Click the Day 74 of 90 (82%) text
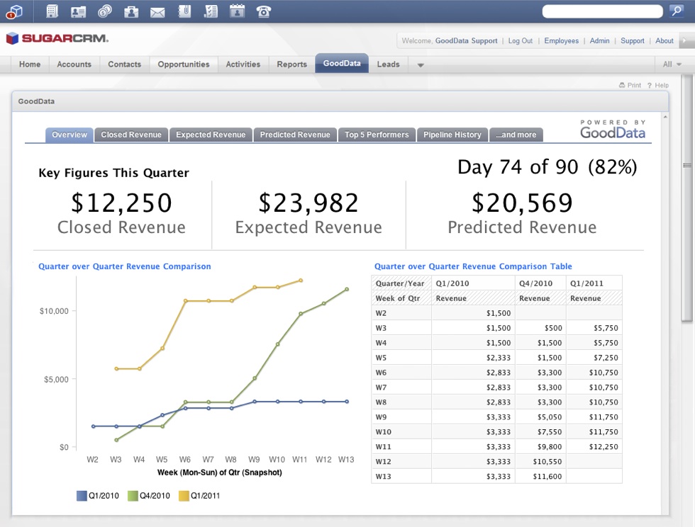The height and width of the screenshot is (527, 695). pos(547,167)
